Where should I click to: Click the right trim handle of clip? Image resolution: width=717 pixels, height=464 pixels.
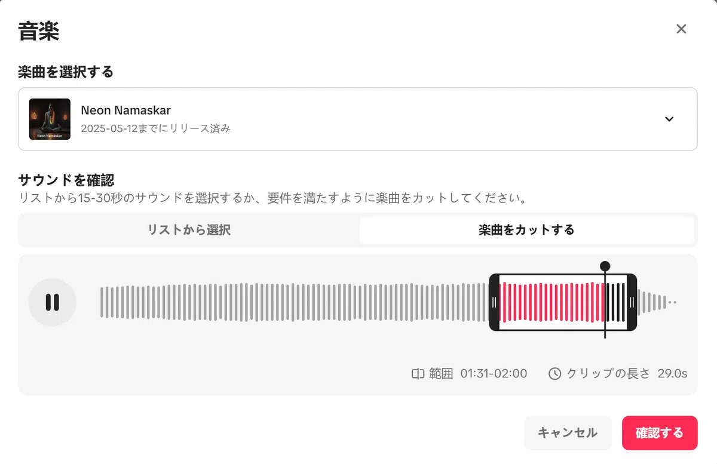[632, 302]
